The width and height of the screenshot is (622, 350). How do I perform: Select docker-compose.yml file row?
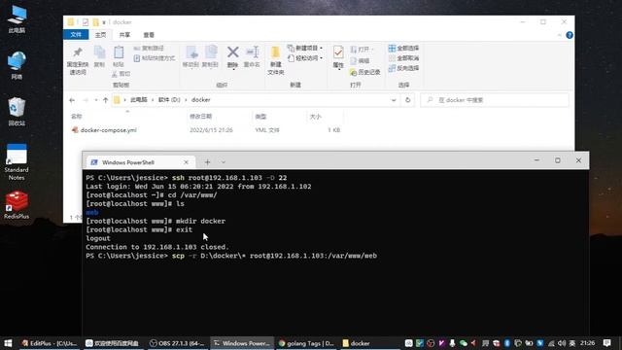(x=206, y=129)
